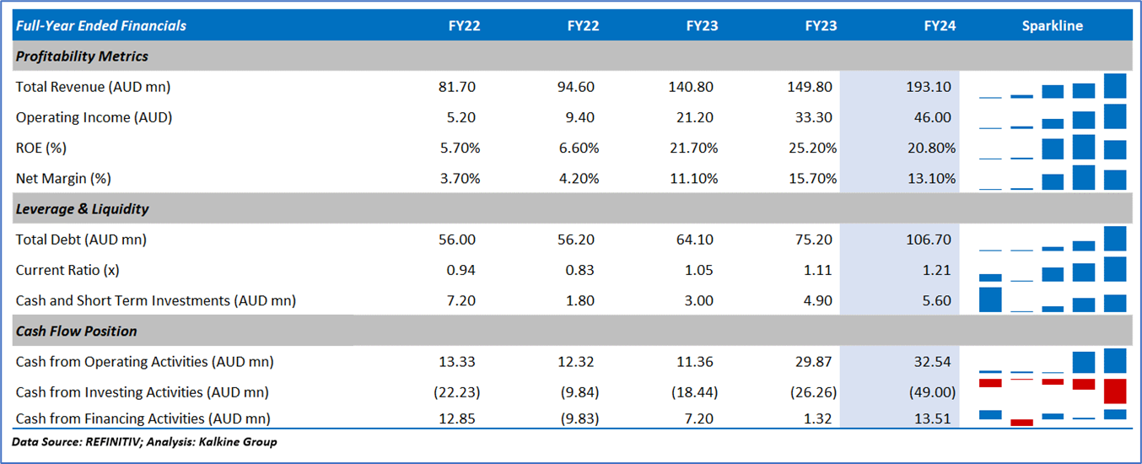Image resolution: width=1142 pixels, height=464 pixels.
Task: Select the FY24 column header
Action: click(x=940, y=25)
